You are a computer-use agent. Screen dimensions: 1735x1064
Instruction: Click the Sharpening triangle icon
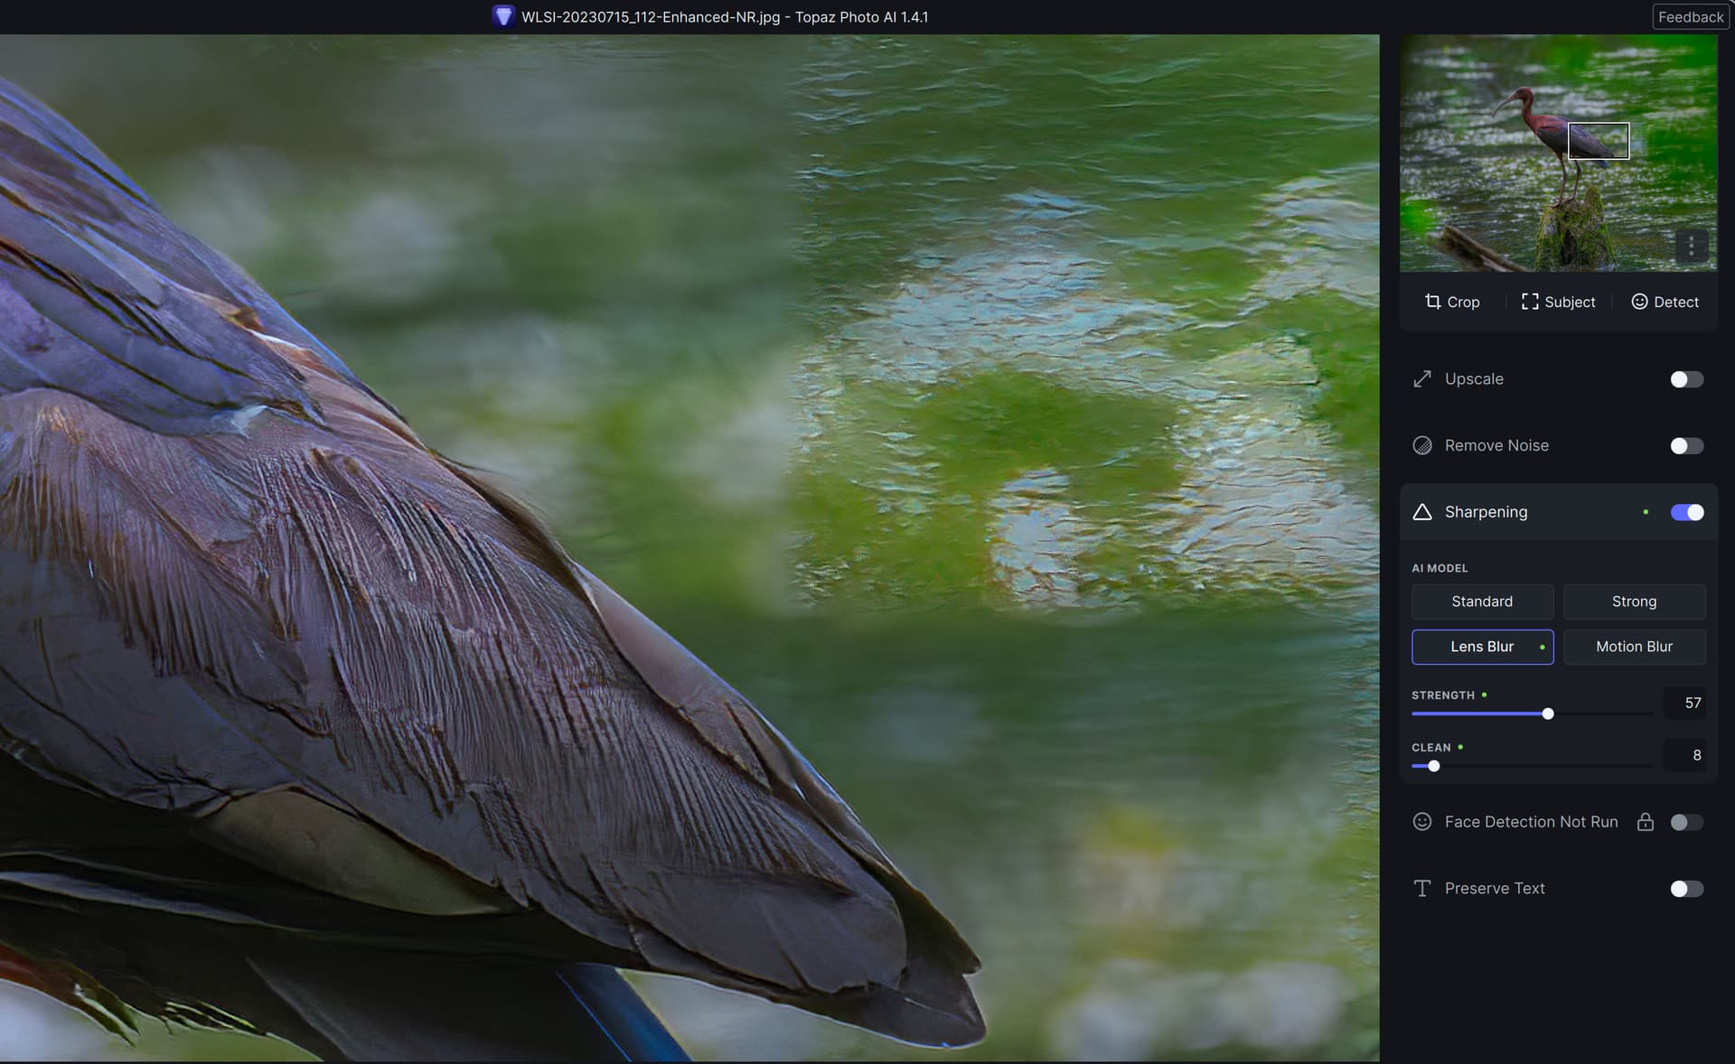coord(1422,512)
